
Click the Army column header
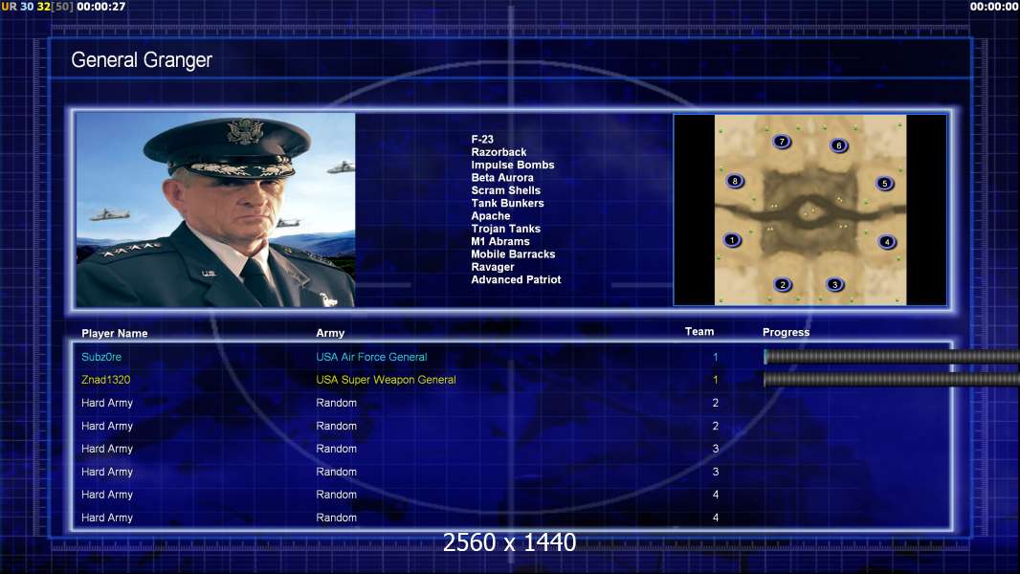(330, 333)
